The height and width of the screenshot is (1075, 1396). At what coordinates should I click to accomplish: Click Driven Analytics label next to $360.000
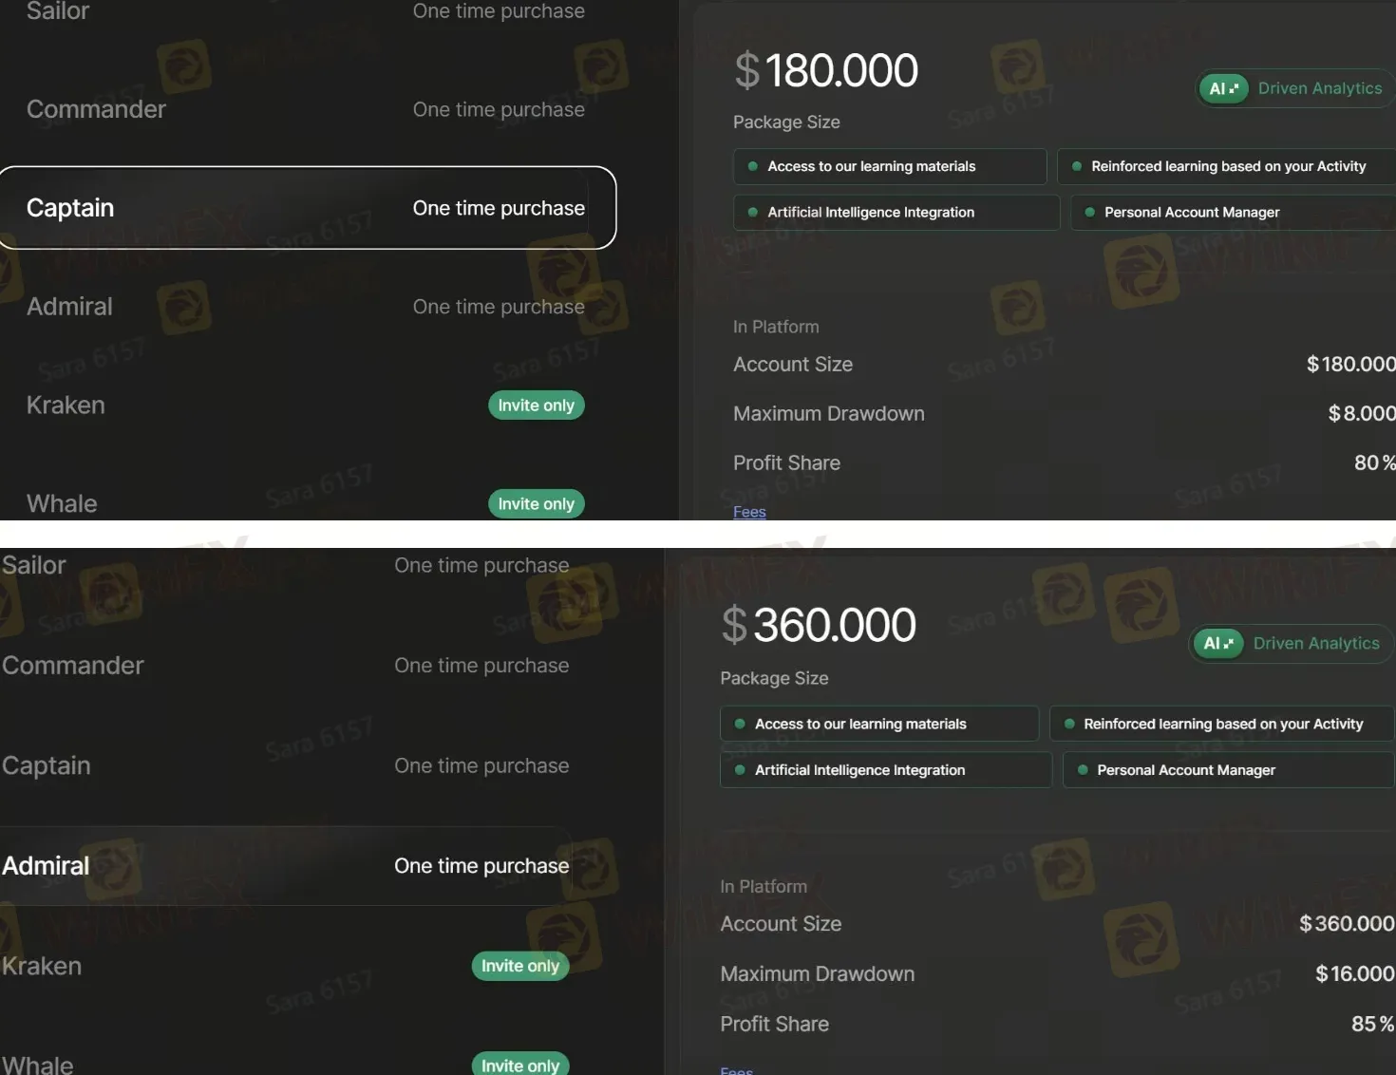(1316, 643)
